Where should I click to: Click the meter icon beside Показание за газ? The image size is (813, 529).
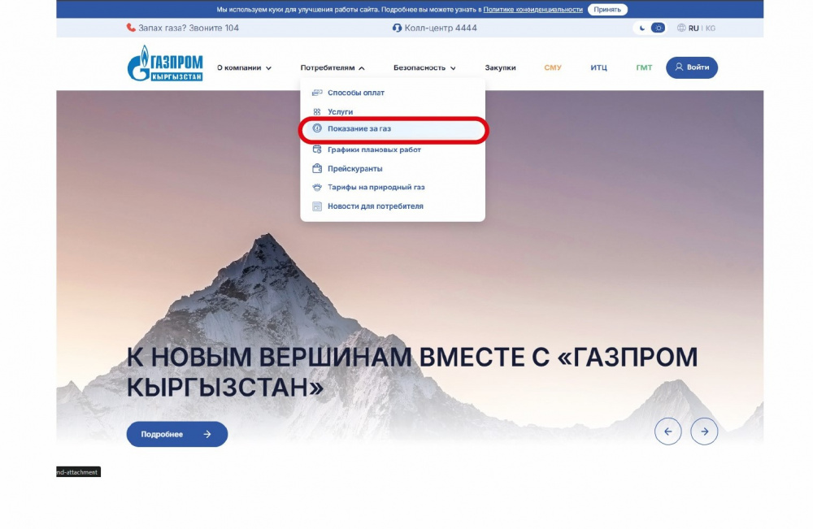(x=317, y=129)
